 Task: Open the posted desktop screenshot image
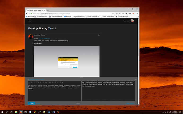click(x=67, y=61)
